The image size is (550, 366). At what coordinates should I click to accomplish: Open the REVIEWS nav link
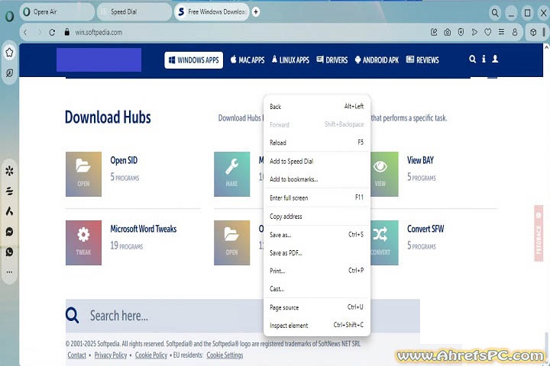[422, 60]
